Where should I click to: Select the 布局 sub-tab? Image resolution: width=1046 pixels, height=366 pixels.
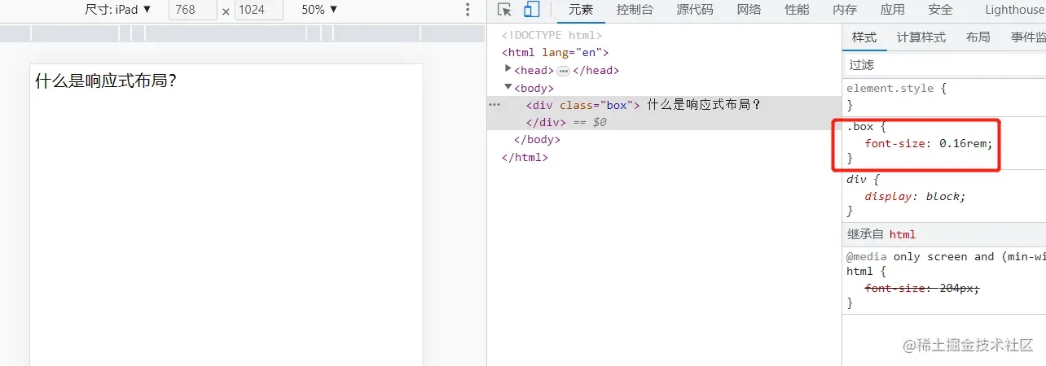[978, 37]
